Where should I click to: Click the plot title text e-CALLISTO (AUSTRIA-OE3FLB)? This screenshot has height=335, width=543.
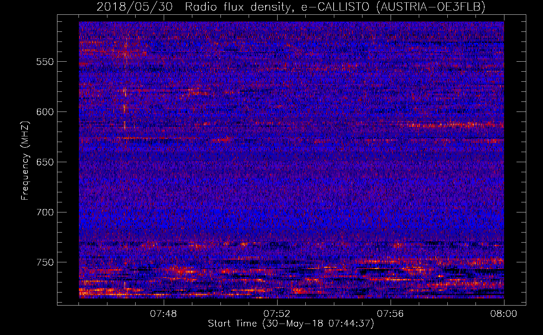(x=393, y=7)
